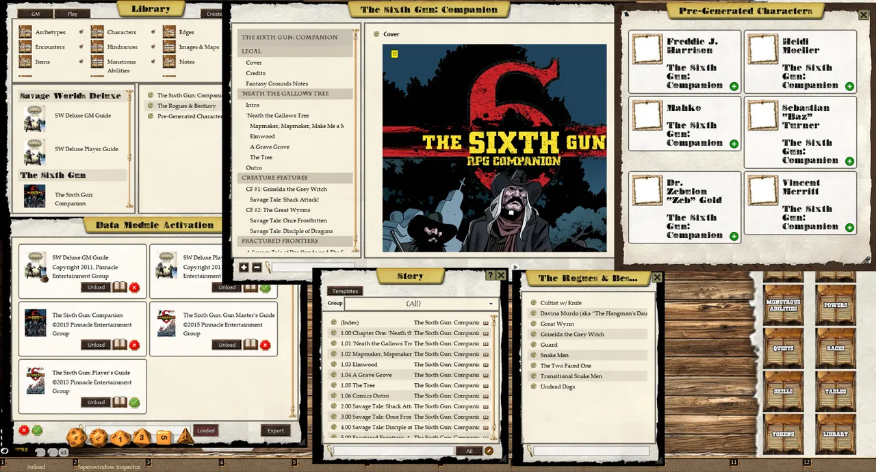This screenshot has height=472, width=876.
Task: Click the Loaded filter button
Action: click(x=205, y=430)
